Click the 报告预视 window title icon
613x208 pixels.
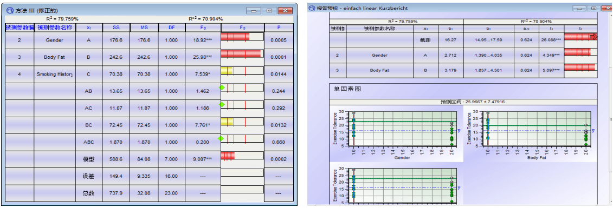[x=311, y=8]
